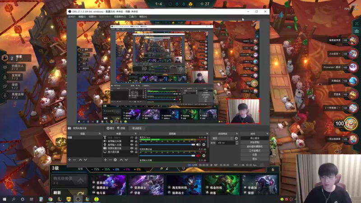
Task: Click the transition duration 300 ms field
Action: point(226,143)
